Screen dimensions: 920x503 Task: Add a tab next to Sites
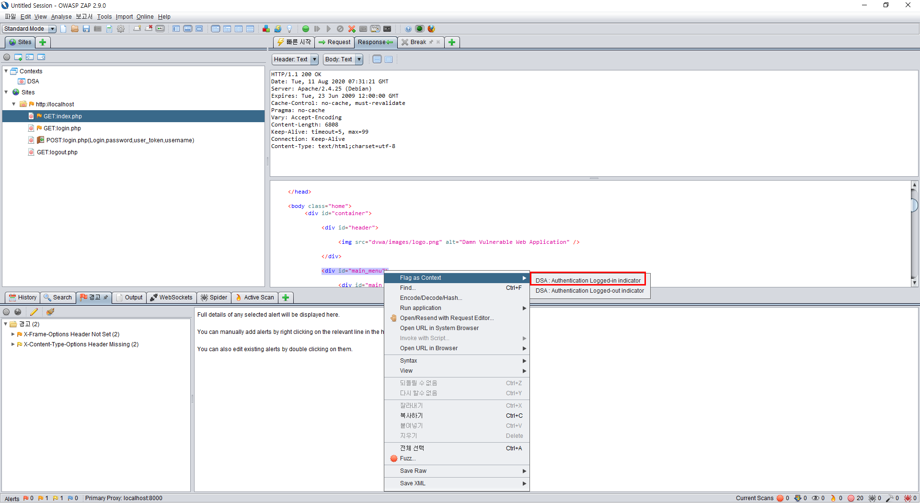pyautogui.click(x=43, y=42)
